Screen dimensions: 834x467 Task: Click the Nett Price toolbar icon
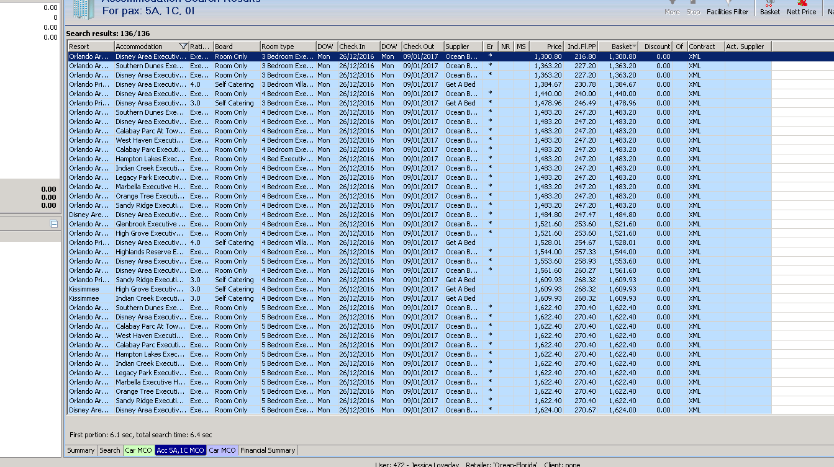[x=801, y=7]
